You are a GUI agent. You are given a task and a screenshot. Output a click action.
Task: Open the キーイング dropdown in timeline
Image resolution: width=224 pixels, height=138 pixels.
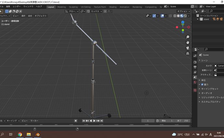[x=13, y=121]
